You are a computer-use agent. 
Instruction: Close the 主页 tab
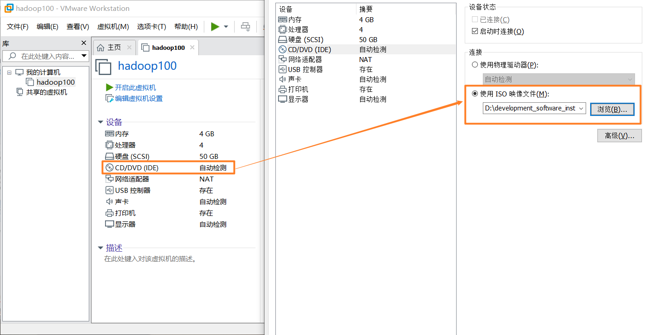pos(129,48)
